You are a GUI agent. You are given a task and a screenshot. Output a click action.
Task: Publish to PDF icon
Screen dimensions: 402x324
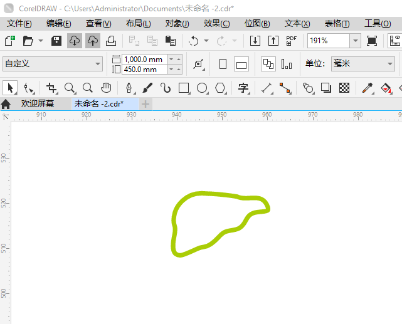(291, 41)
